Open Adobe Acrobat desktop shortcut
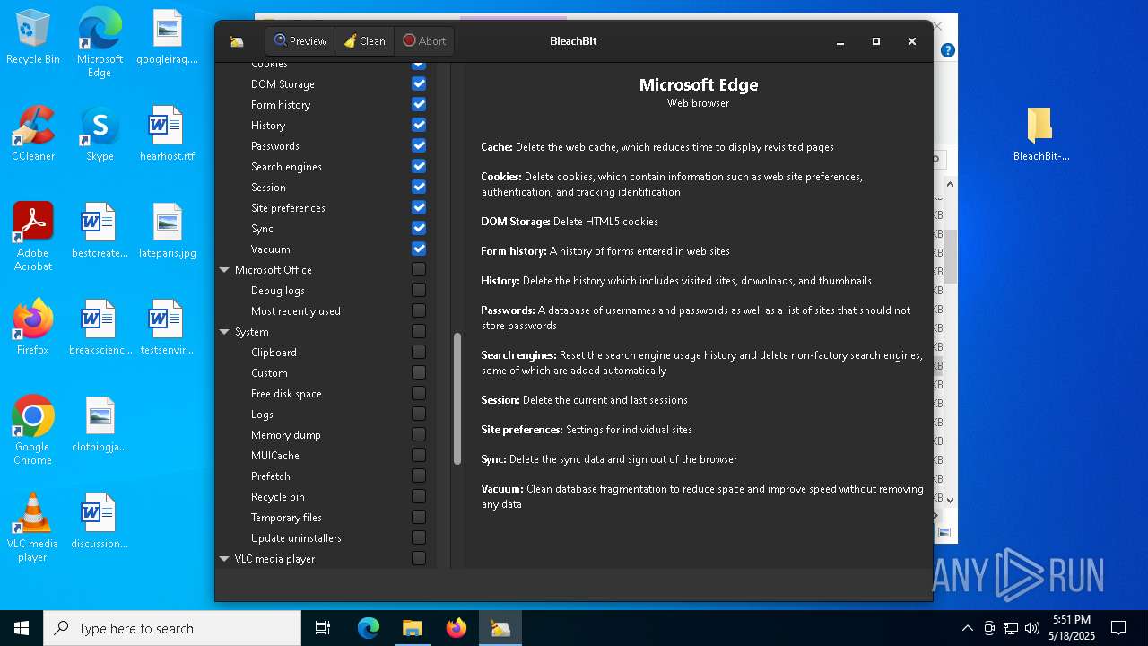The height and width of the screenshot is (646, 1148). [x=33, y=237]
